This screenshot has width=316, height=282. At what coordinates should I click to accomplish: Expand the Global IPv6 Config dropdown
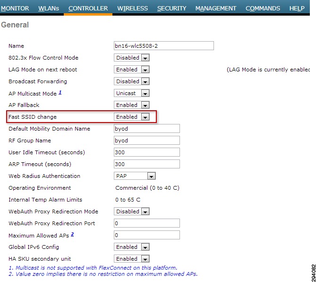point(132,247)
